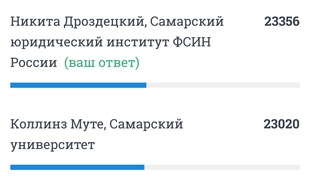This screenshot has height=179, width=310.
Task: Click the word "ФСИН"
Action: (x=191, y=43)
